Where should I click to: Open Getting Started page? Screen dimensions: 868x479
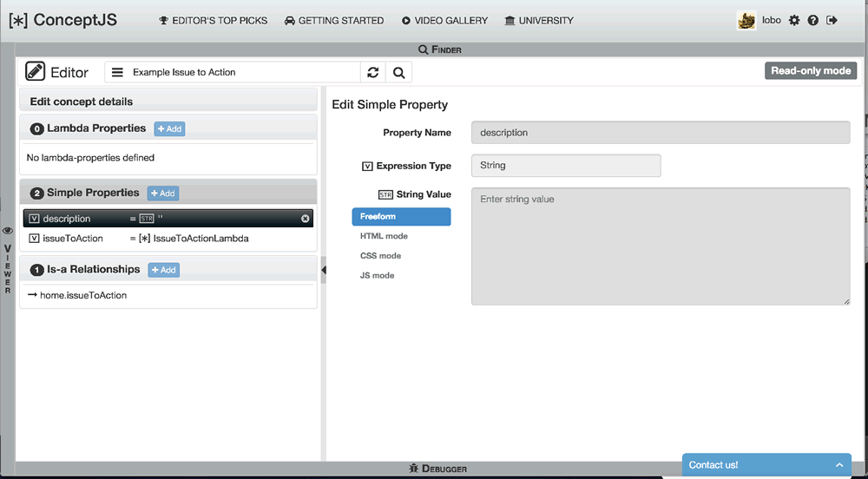(x=334, y=21)
